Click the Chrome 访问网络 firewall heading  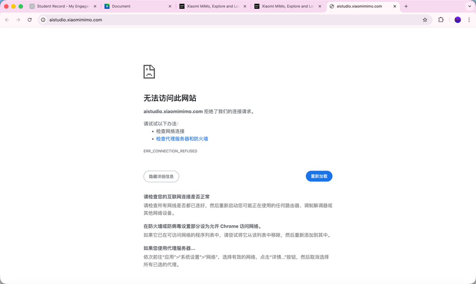(203, 226)
